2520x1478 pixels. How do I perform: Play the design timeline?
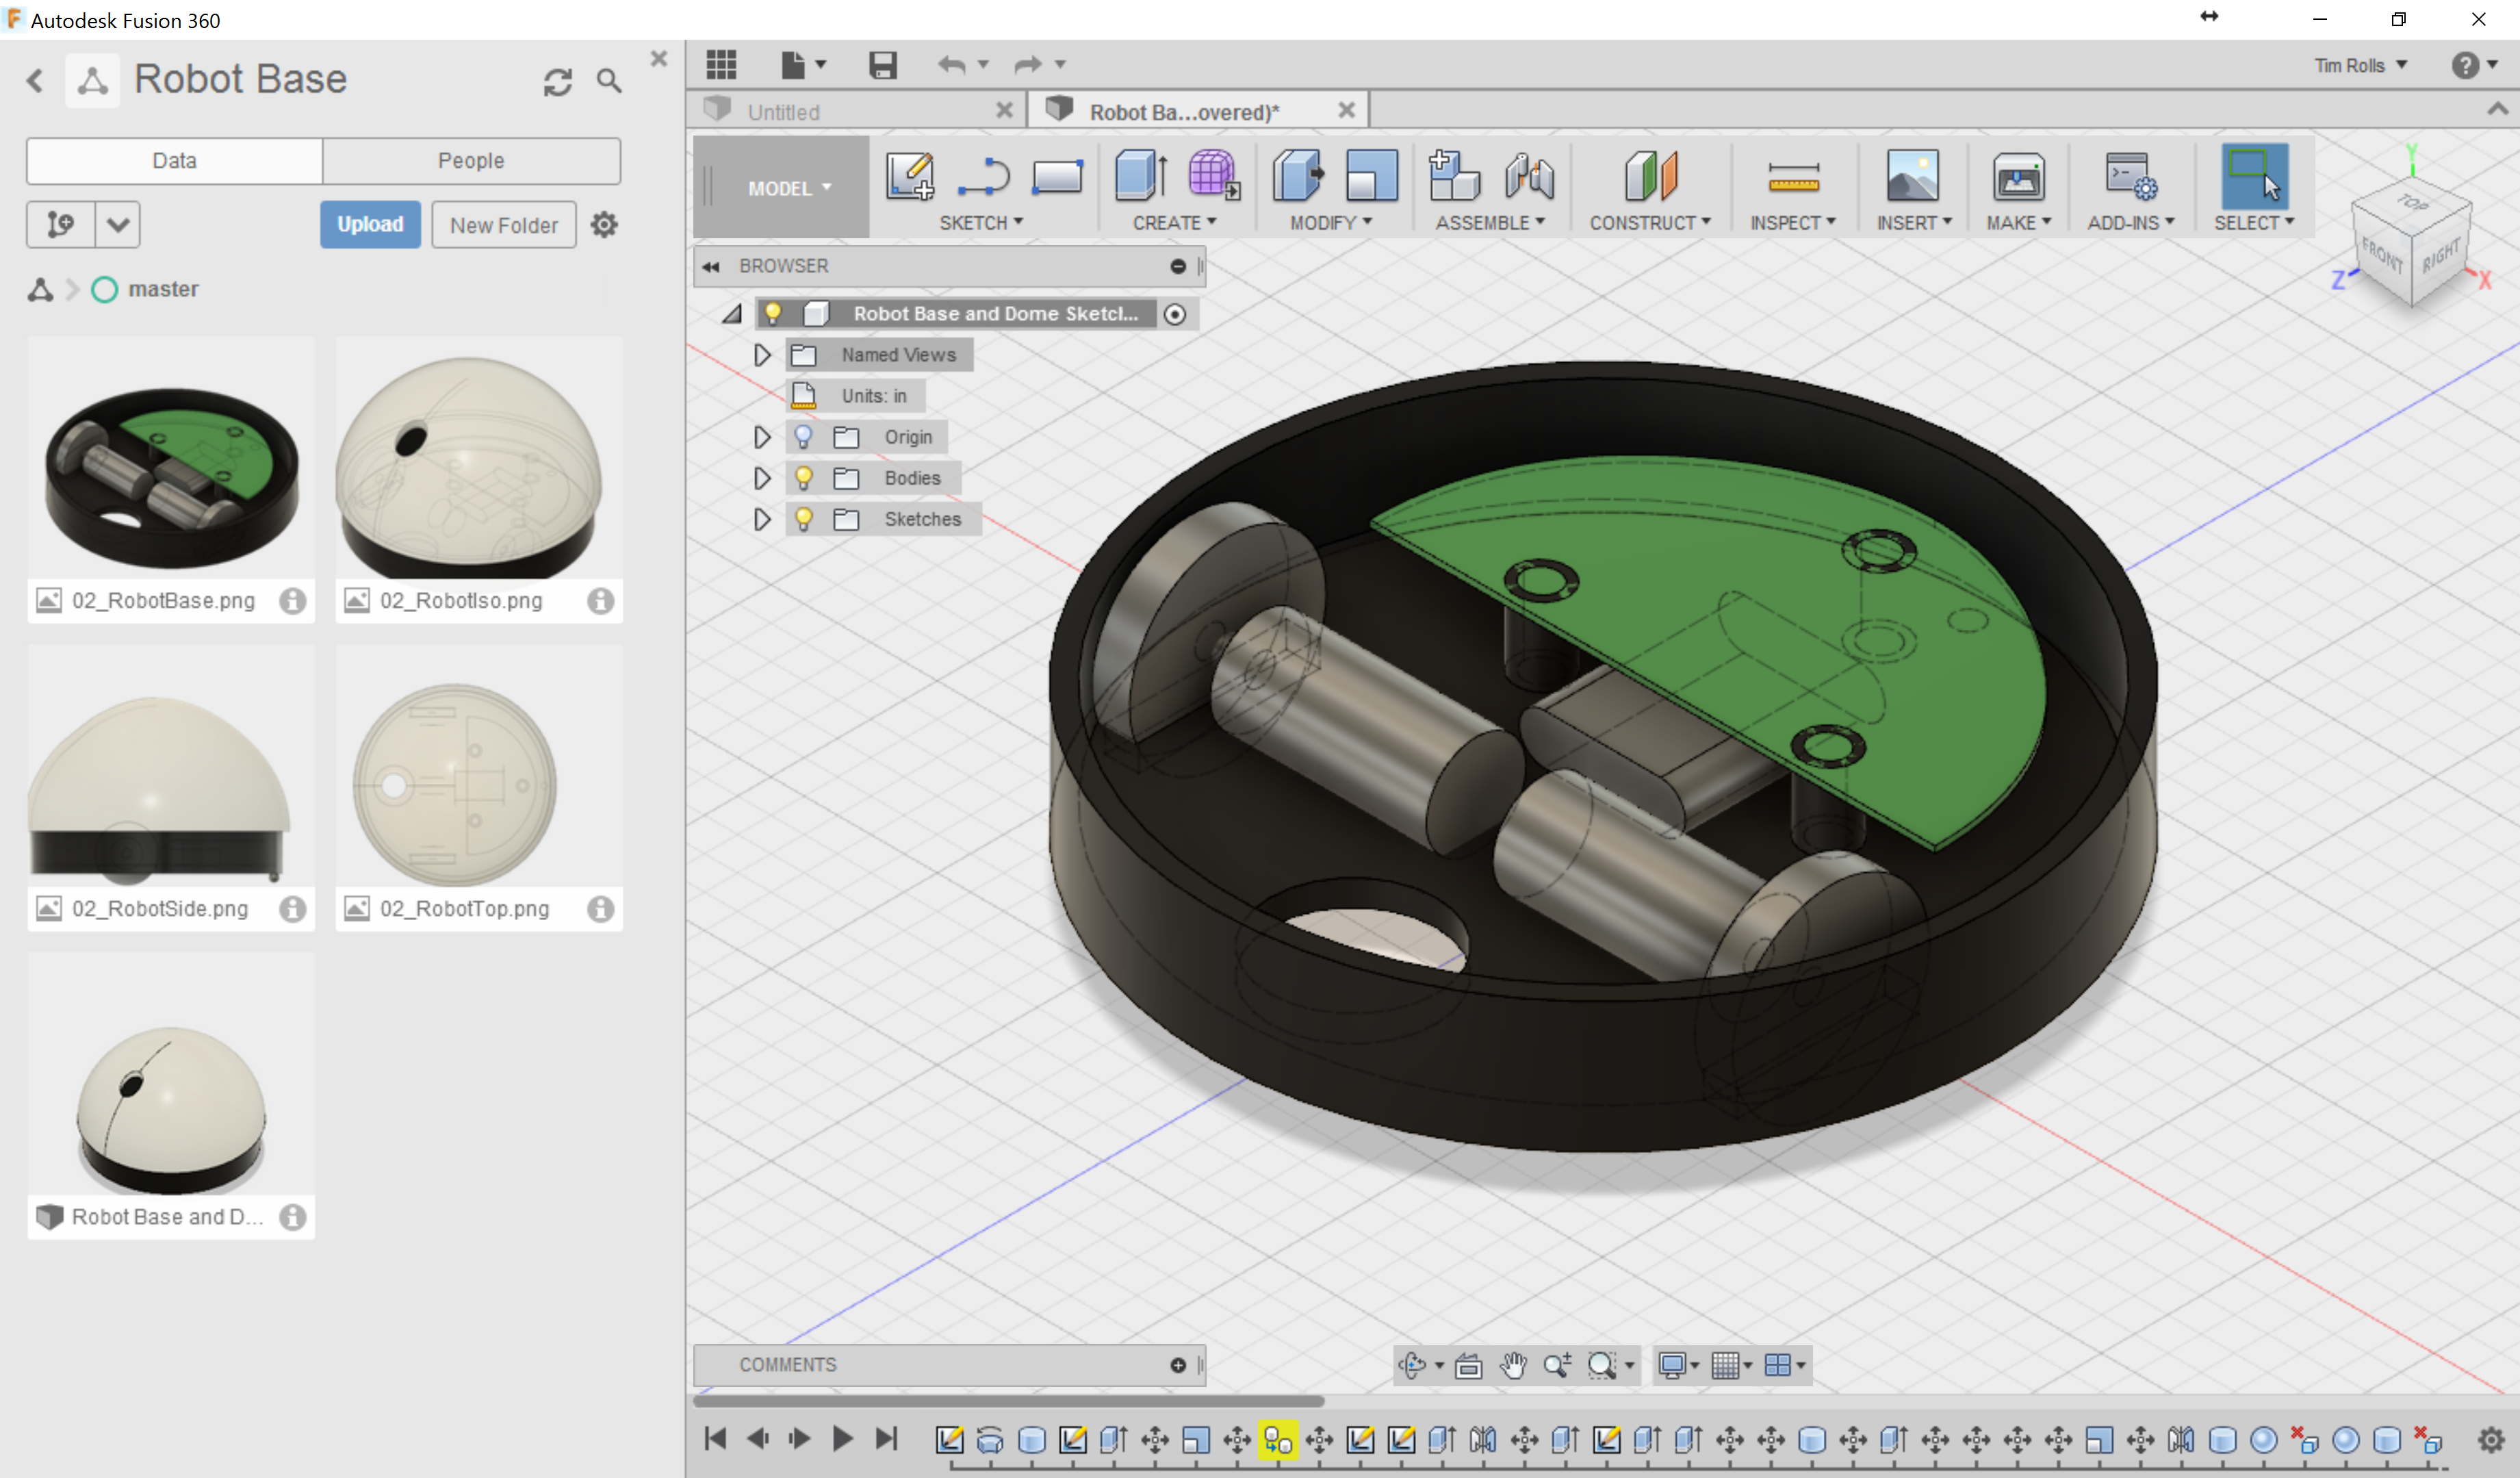click(x=842, y=1438)
